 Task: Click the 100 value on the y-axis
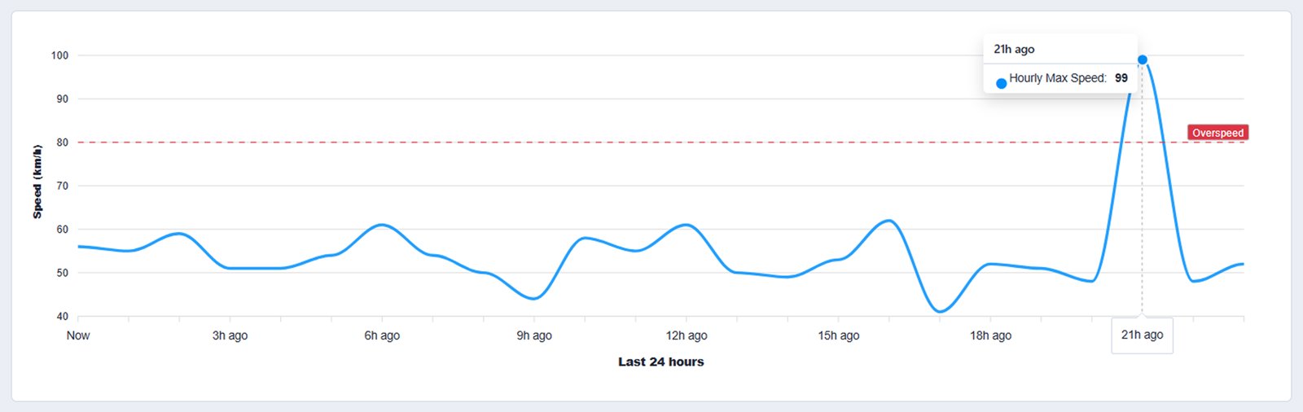click(59, 55)
